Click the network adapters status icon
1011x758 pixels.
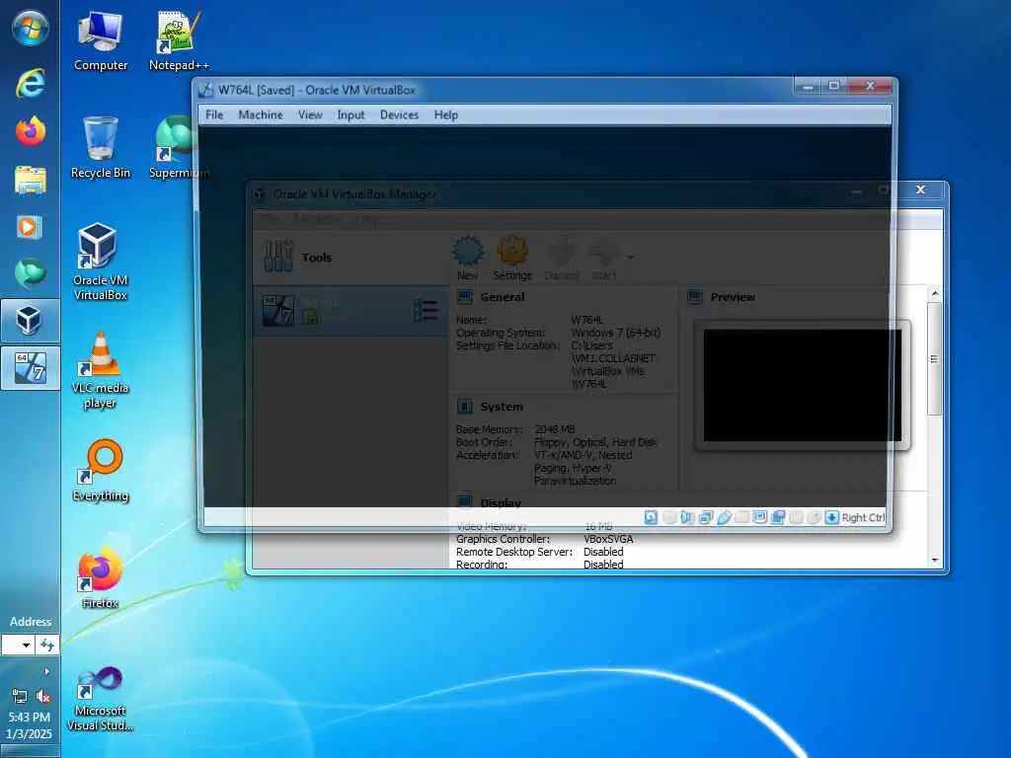pos(706,517)
